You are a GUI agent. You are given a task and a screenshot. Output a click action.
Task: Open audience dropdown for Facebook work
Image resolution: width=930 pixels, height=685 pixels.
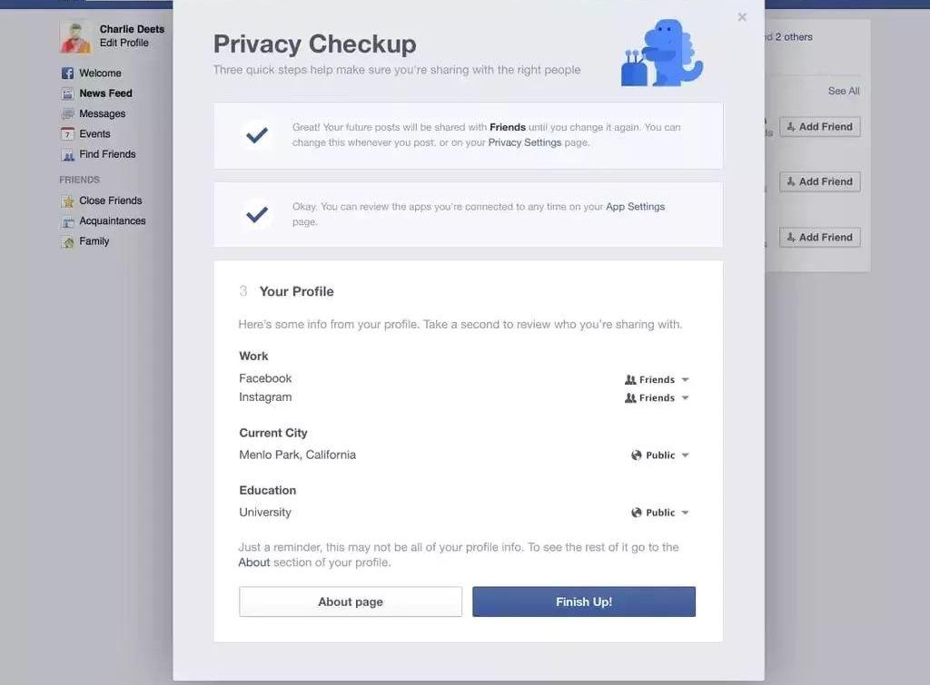[x=657, y=379]
